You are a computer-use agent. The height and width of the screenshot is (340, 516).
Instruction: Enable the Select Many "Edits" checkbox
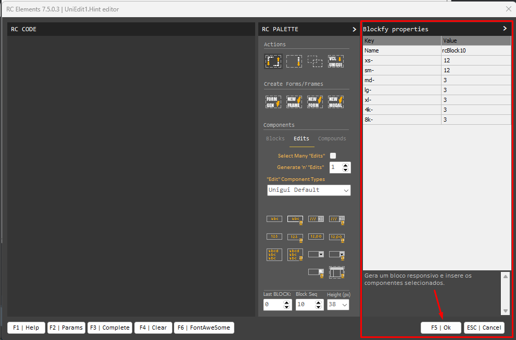tap(333, 155)
